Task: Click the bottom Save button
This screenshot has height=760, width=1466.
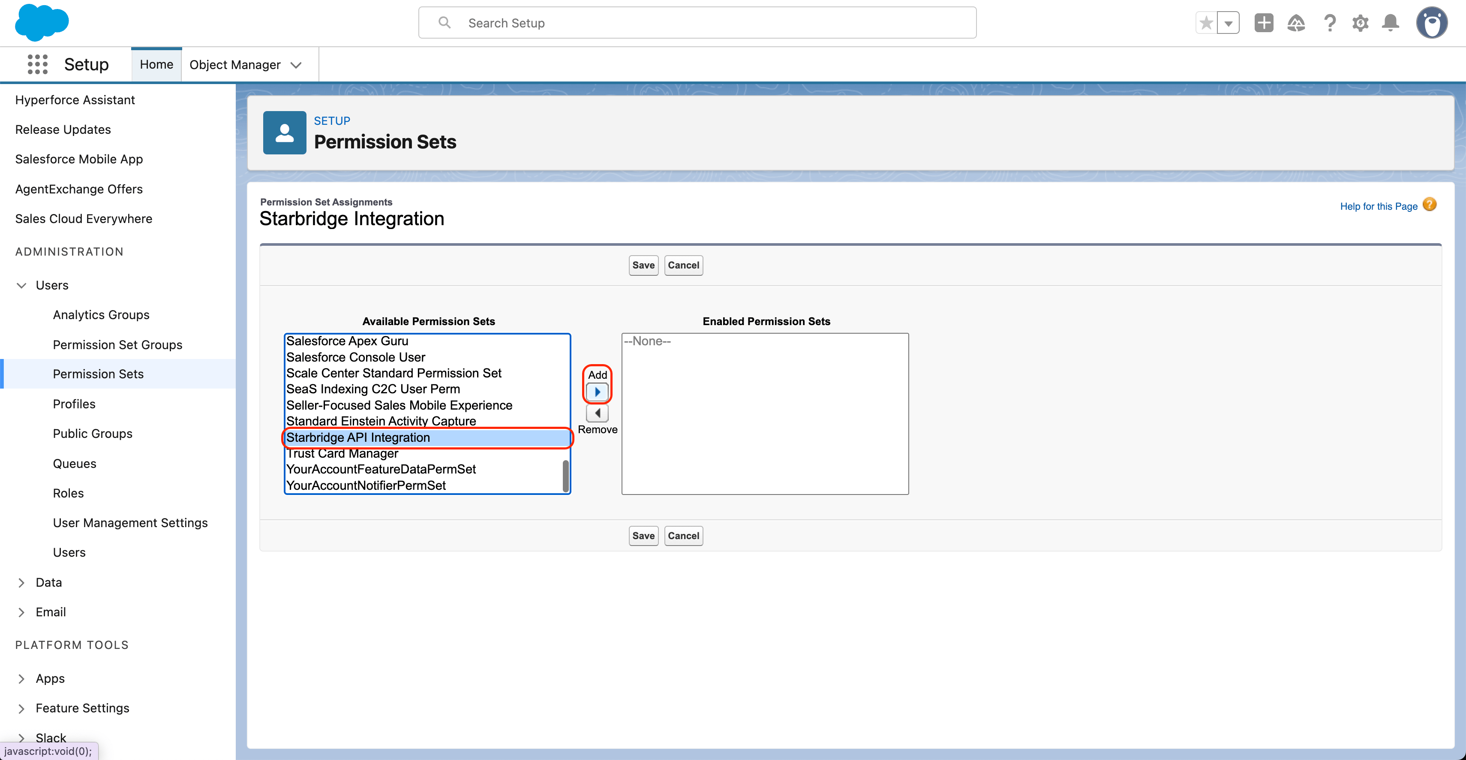Action: click(643, 536)
